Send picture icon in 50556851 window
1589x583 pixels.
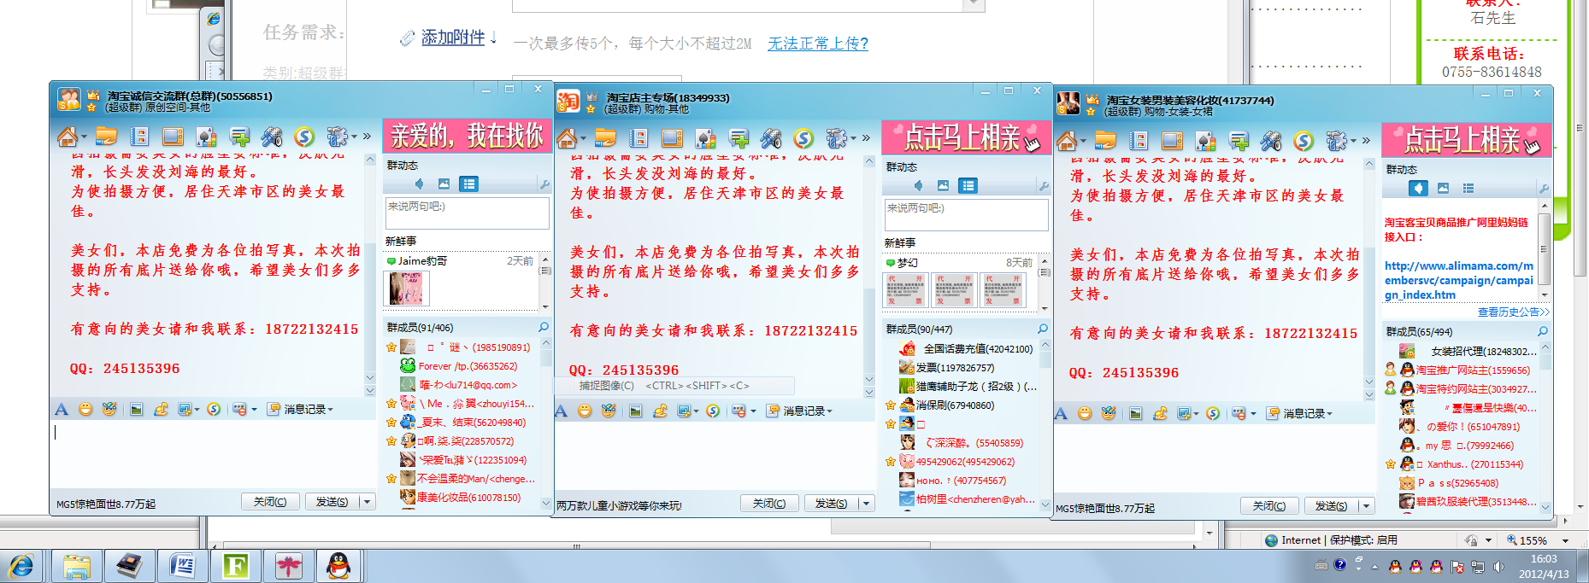coord(136,410)
